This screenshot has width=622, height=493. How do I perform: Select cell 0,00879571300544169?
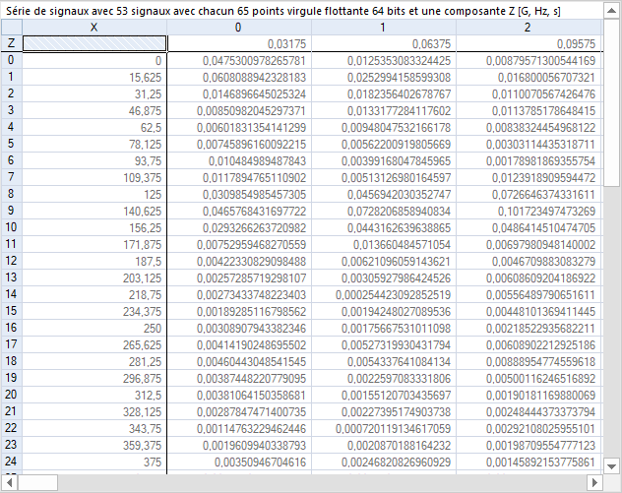click(x=529, y=60)
